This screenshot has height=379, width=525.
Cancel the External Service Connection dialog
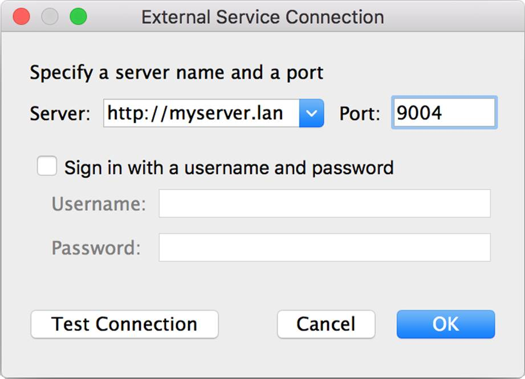[326, 324]
